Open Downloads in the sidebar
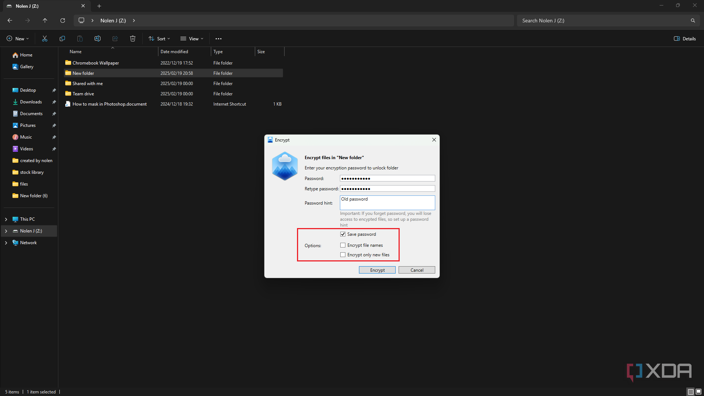The width and height of the screenshot is (704, 396). point(31,102)
